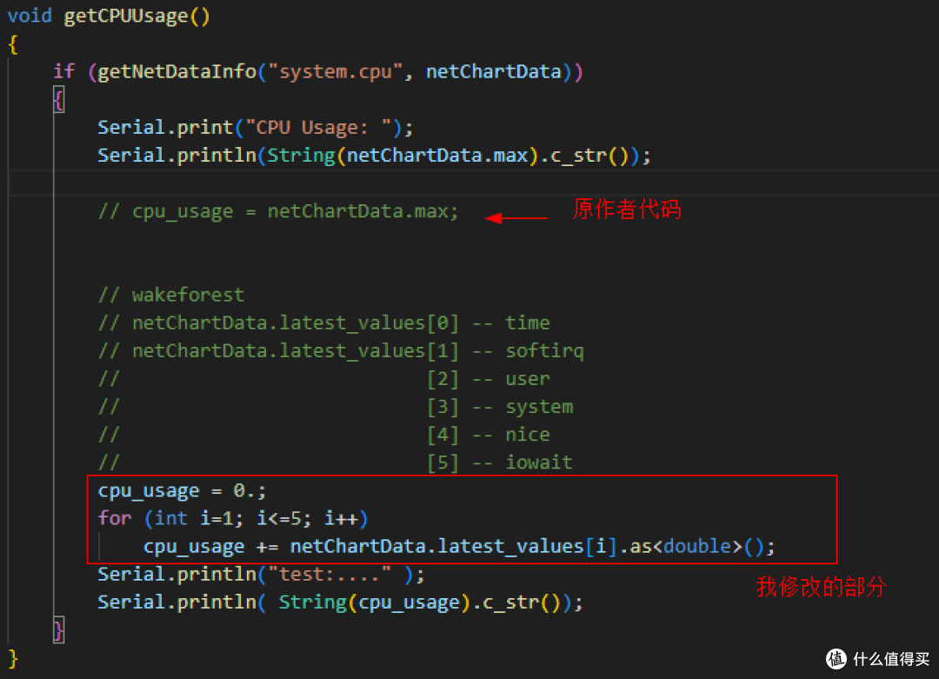Image resolution: width=939 pixels, height=679 pixels.
Task: Click the "system.cpu" string literal
Action: pos(334,72)
